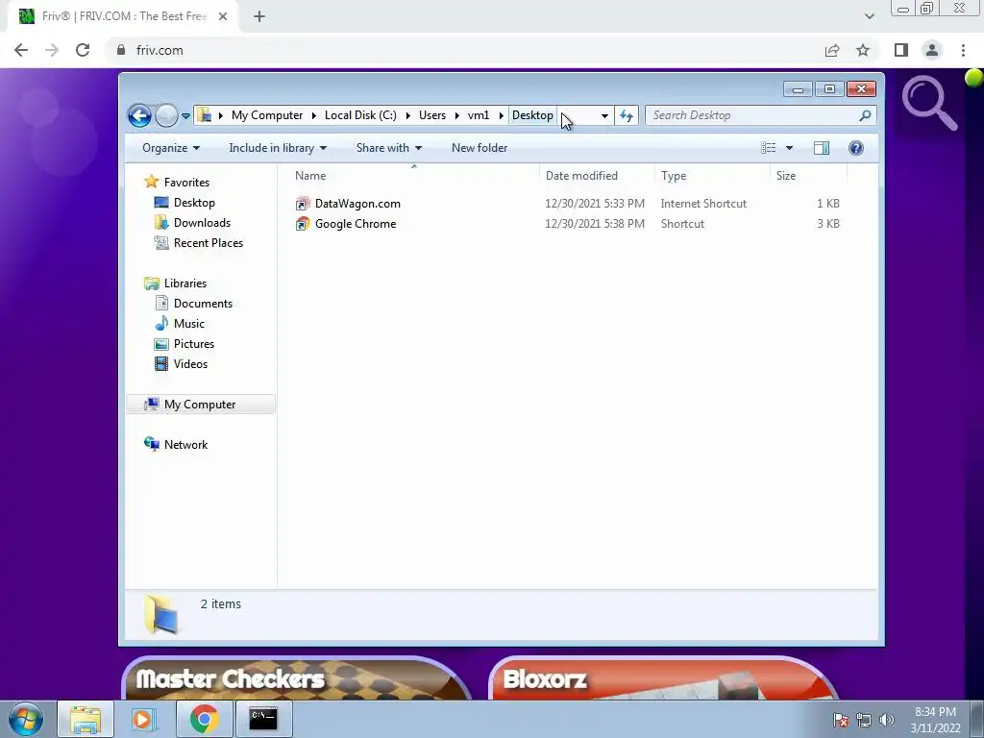Viewport: 984px width, 738px height.
Task: Launch Windows Media Player from the taskbar
Action: pos(143,719)
